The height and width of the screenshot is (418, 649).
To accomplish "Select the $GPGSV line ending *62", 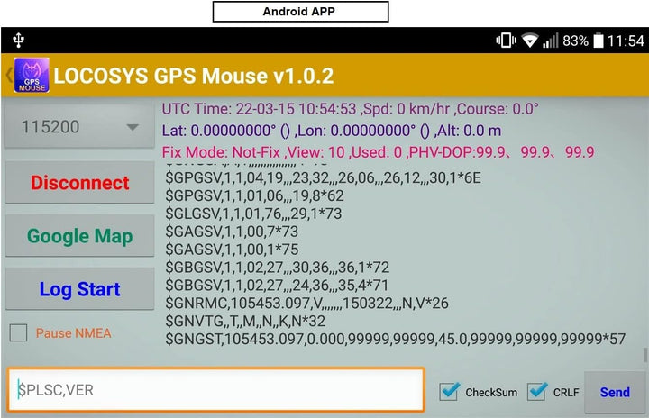I will click(x=254, y=195).
